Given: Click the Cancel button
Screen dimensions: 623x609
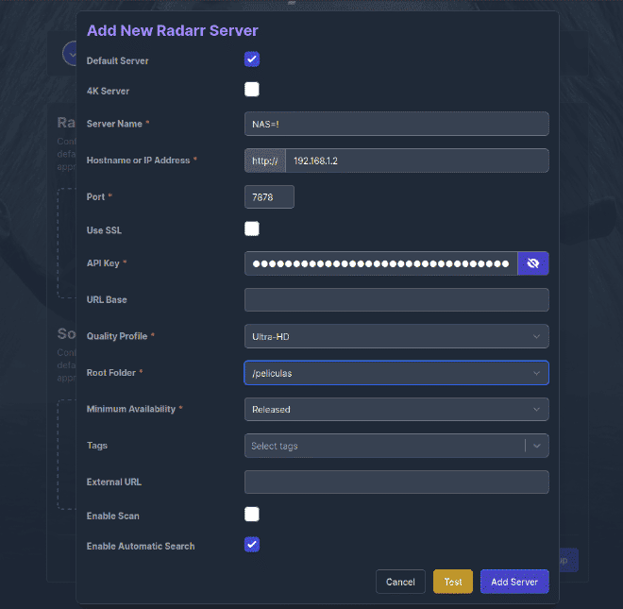Looking at the screenshot, I should coord(400,582).
